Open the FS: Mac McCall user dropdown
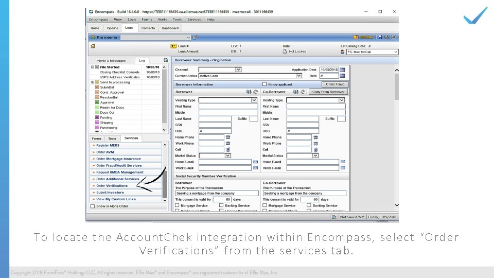Viewport: 494px width, 278px height. (396, 52)
